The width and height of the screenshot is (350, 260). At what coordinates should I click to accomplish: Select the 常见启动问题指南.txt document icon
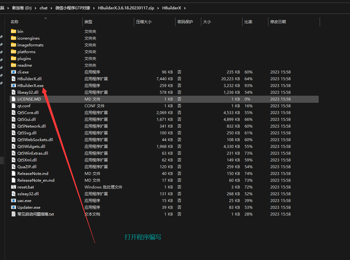(13, 214)
